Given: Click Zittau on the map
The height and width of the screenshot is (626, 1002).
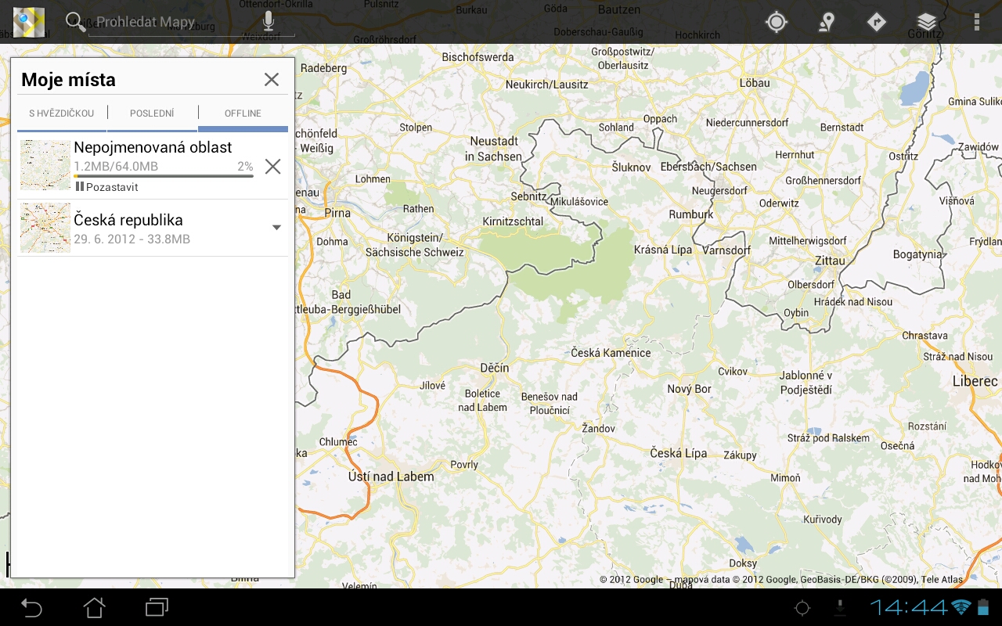Looking at the screenshot, I should [x=831, y=261].
